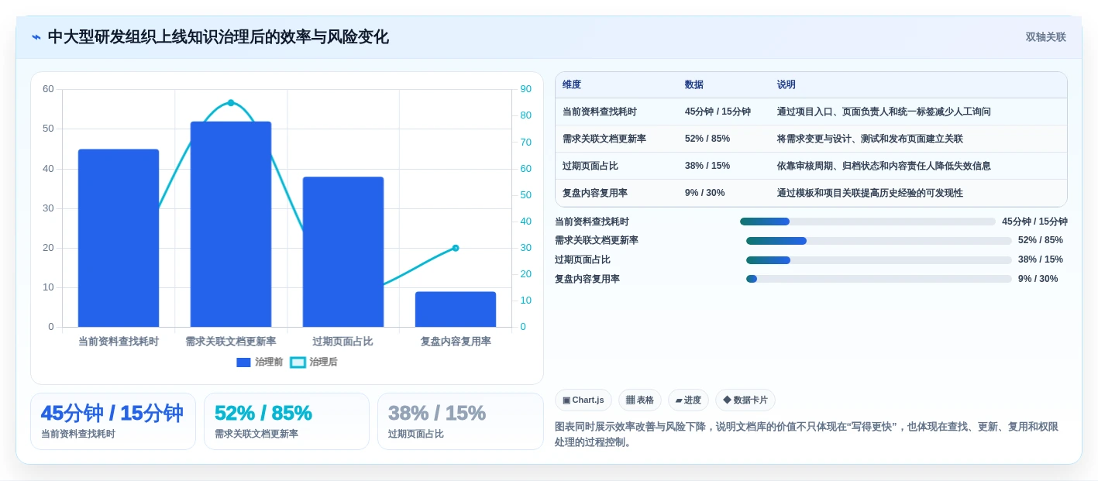Select the 需求关联文档更新率 table row name
This screenshot has height=481, width=1098.
point(604,139)
